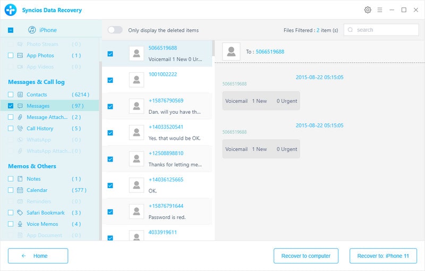Click the Call History phone icon
This screenshot has height=271, width=425.
(20, 129)
